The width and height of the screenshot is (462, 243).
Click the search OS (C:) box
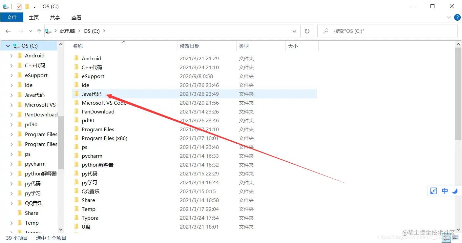coord(388,31)
